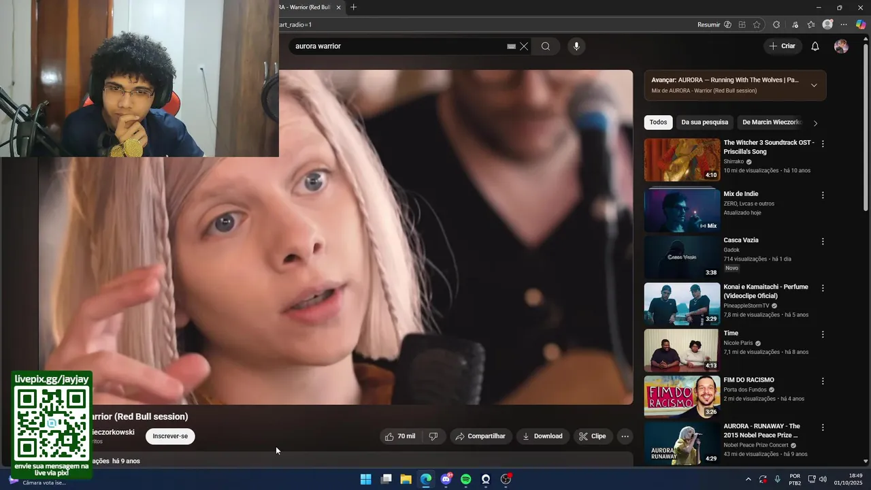Clear the search text with the X
Image resolution: width=871 pixels, height=490 pixels.
click(524, 46)
